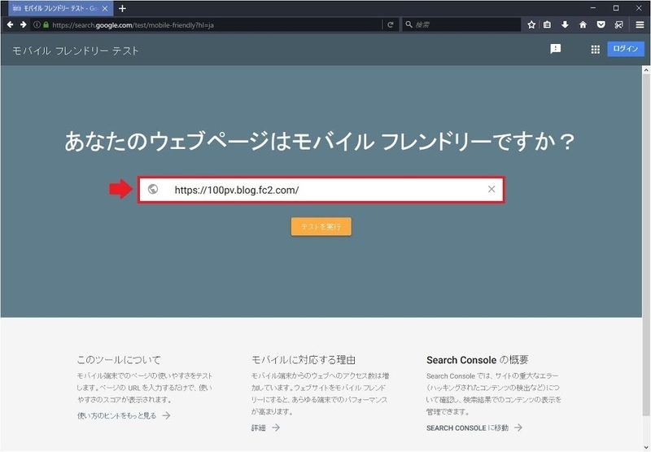Select the モバイル フレンドリー テスト browser tab

[60, 8]
